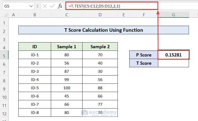Select column C header

[x=66, y=15]
